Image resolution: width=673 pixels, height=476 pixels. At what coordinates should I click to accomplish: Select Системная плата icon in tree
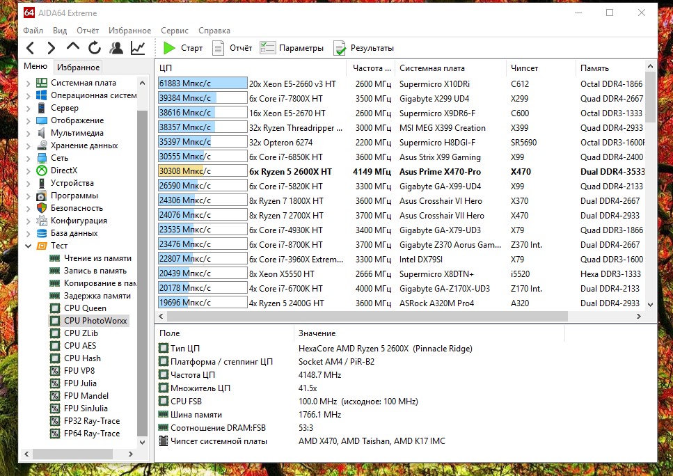click(x=42, y=83)
